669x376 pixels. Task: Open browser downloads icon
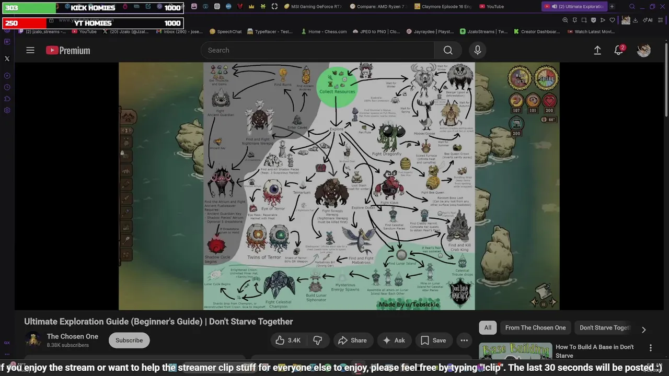pyautogui.click(x=635, y=20)
